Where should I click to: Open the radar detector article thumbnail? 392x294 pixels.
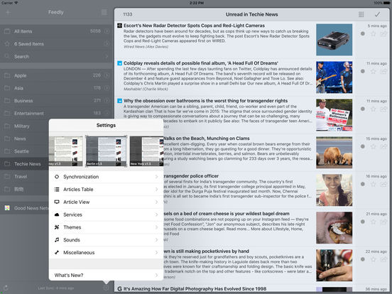coord(334,40)
